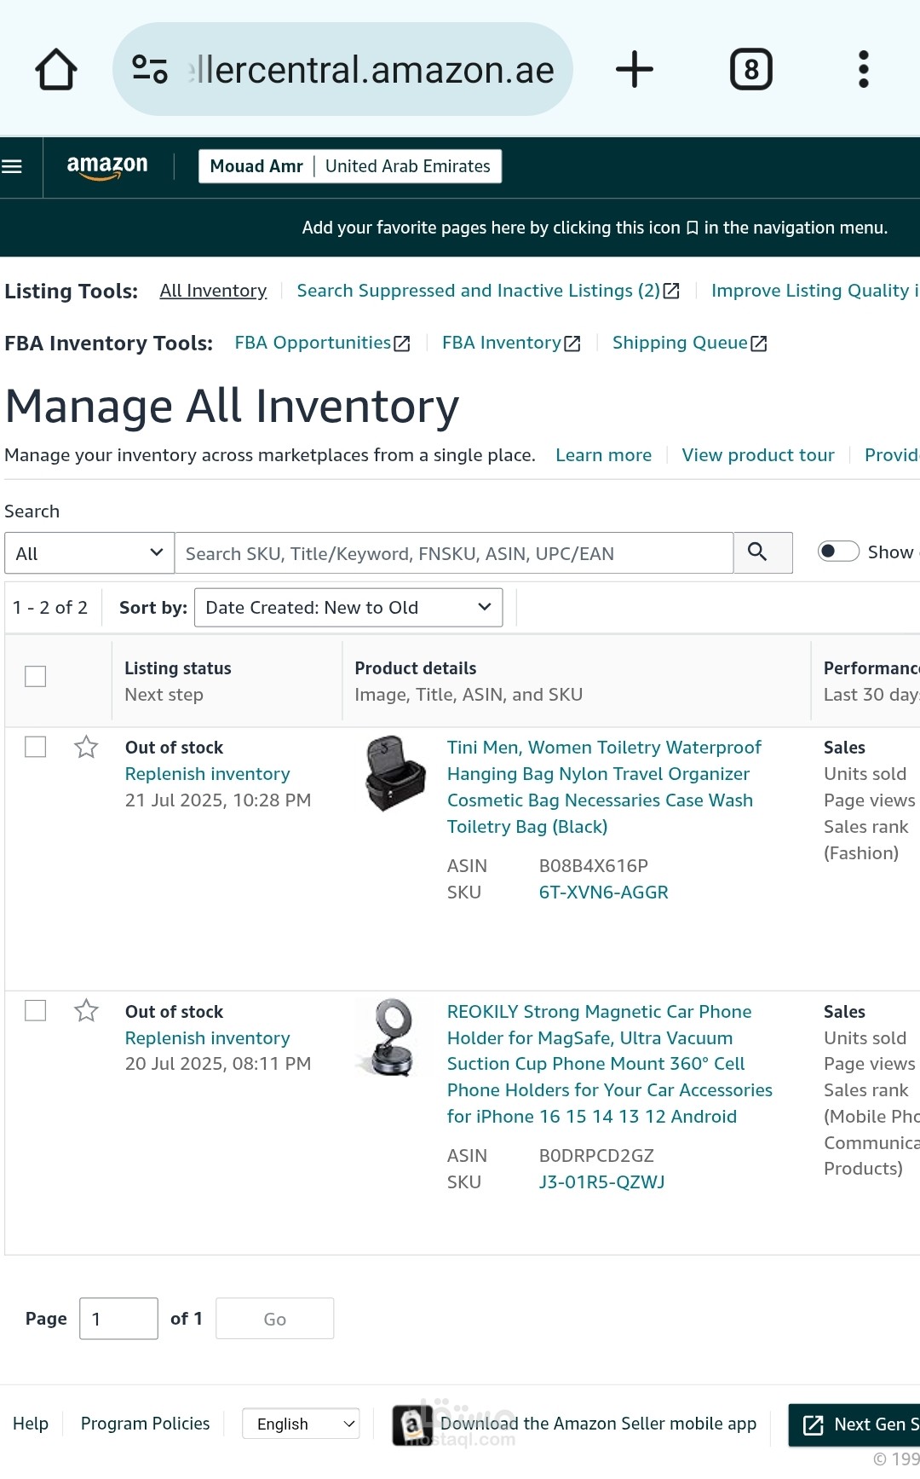Click date 20 Jul 2025, 08:11 PM
The height and width of the screenshot is (1479, 920).
(x=218, y=1064)
